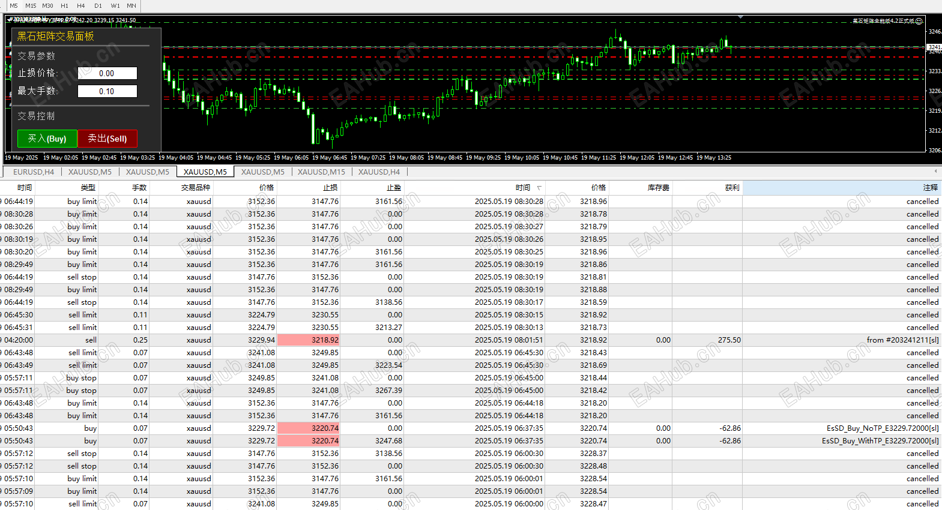
Task: Click the open time 04:20:00 cell
Action: coord(19,340)
